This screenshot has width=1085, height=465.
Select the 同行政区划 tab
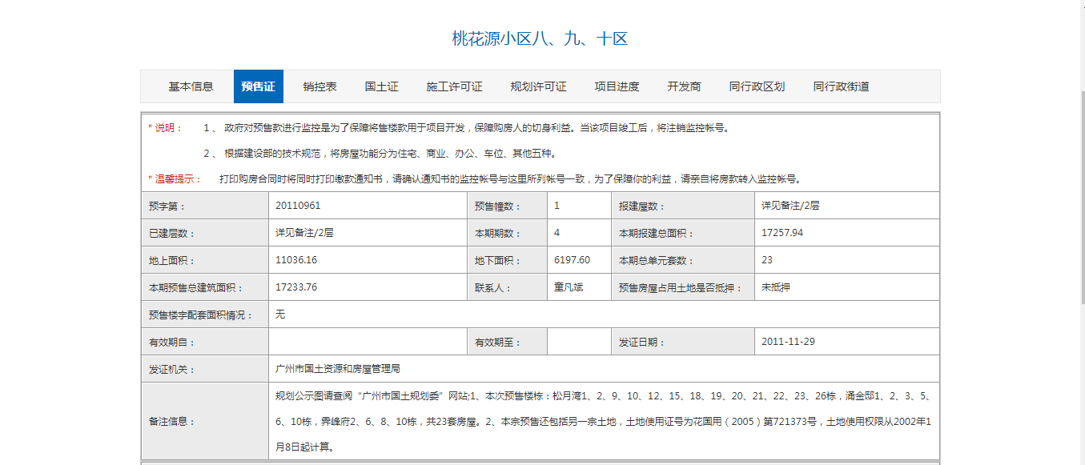click(757, 86)
